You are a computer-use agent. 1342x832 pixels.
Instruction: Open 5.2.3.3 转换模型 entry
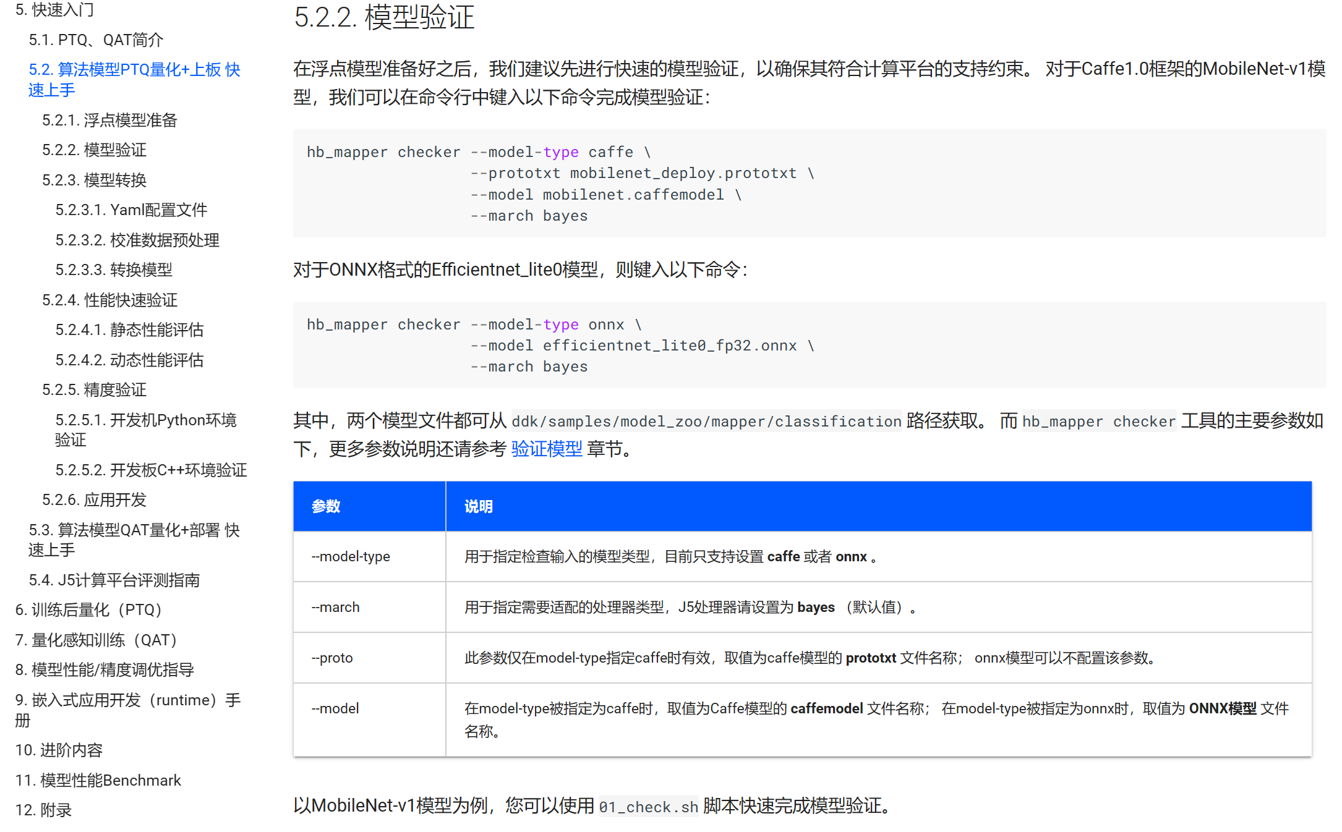point(114,270)
